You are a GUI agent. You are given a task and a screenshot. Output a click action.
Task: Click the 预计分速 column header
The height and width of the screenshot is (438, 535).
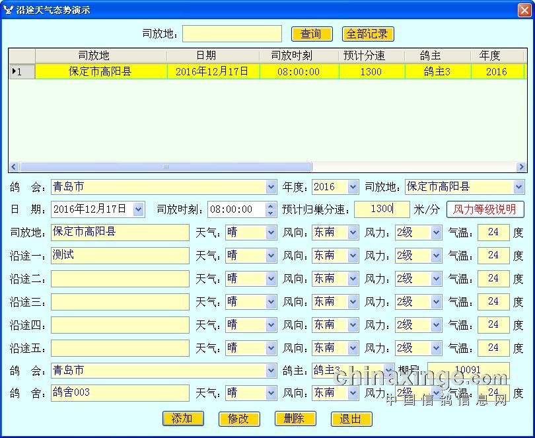[372, 55]
